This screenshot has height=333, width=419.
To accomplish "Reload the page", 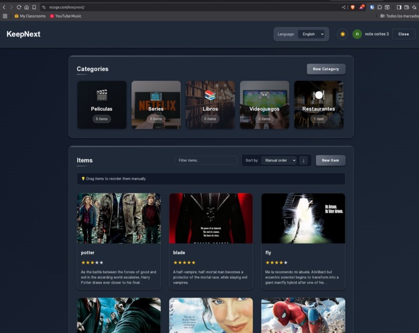I will pos(19,7).
